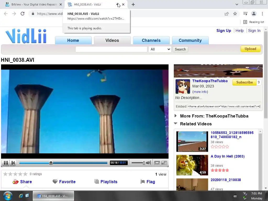The width and height of the screenshot is (268, 201).
Task: Pause the video playback
Action: (x=6, y=163)
